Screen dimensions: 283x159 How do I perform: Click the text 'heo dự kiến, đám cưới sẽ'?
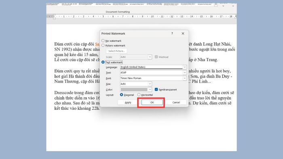tap(211, 93)
